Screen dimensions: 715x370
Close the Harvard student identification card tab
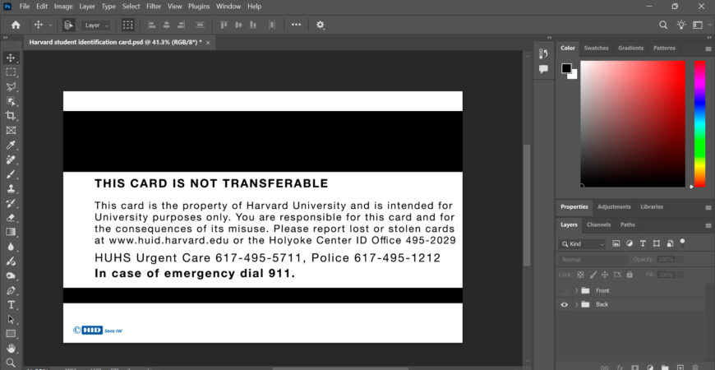tap(208, 42)
